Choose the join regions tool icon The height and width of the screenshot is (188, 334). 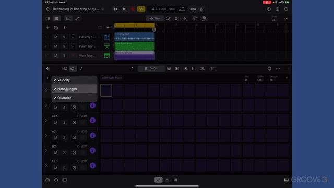(184, 19)
